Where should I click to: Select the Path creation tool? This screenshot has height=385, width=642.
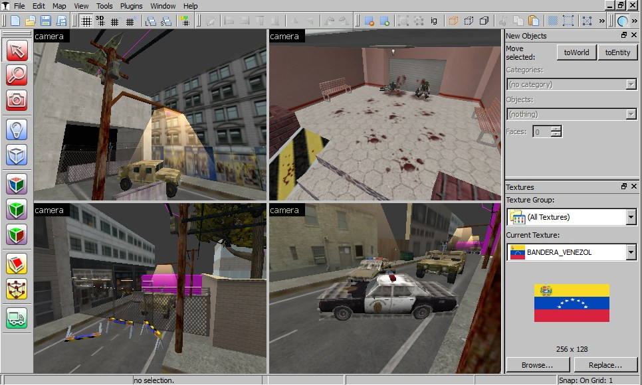pyautogui.click(x=17, y=316)
